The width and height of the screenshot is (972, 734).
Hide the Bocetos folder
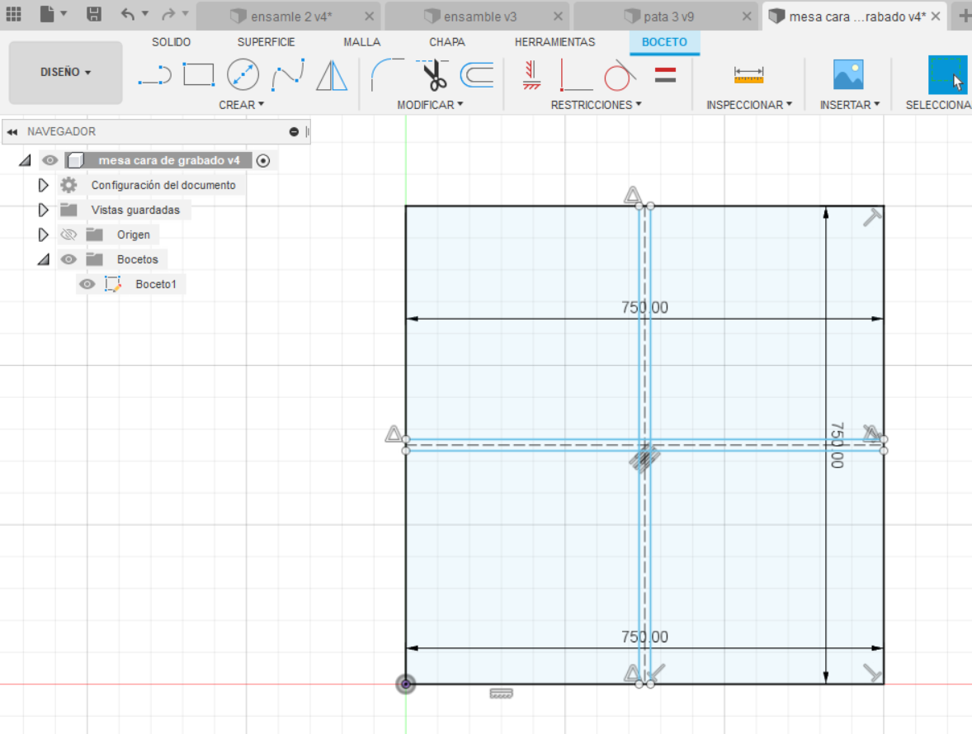coord(68,259)
